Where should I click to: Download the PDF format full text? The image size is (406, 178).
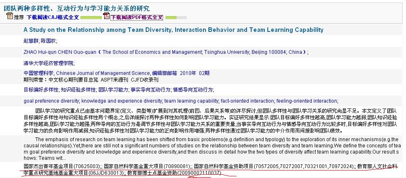click(137, 17)
